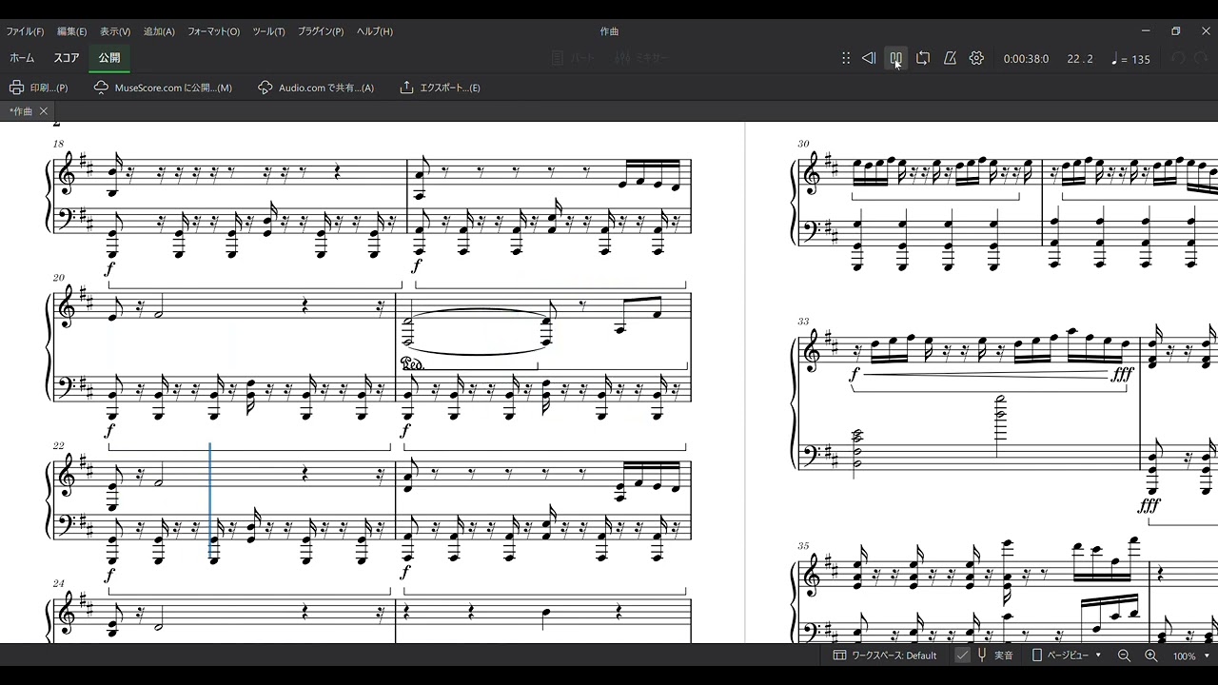The height and width of the screenshot is (685, 1218).
Task: Open playback settings gear
Action: click(x=976, y=58)
